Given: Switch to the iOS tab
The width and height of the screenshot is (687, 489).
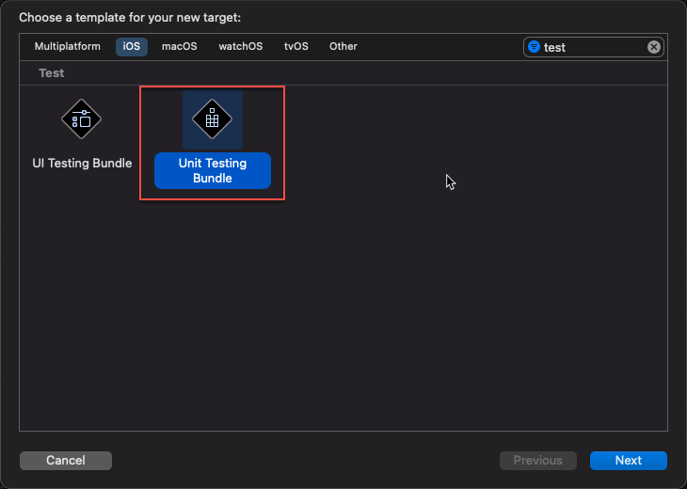Looking at the screenshot, I should click(x=132, y=46).
